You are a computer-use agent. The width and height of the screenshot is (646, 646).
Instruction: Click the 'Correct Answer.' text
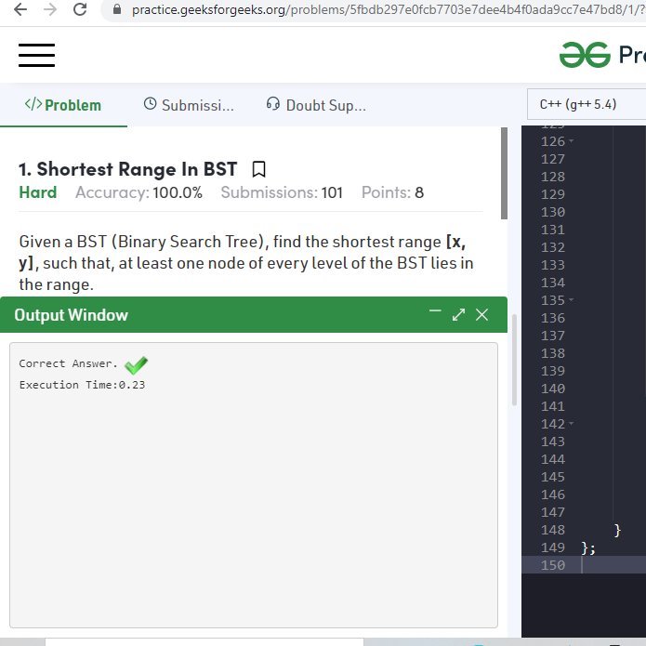click(x=68, y=363)
